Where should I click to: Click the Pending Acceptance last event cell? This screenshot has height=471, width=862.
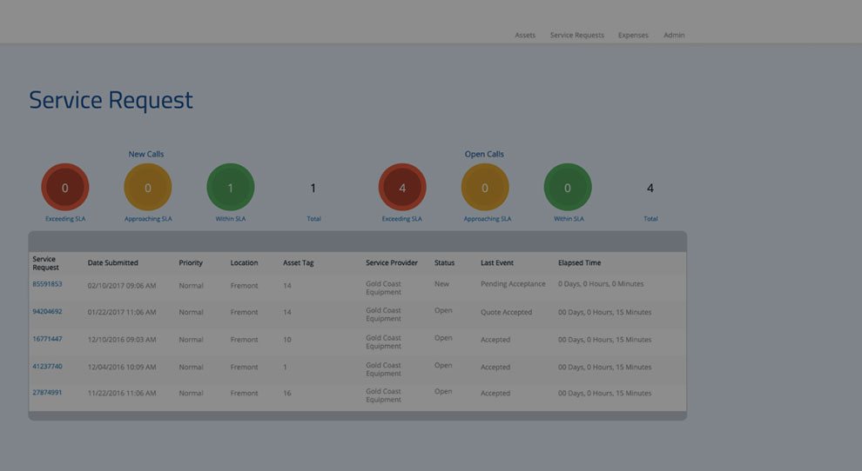[513, 284]
